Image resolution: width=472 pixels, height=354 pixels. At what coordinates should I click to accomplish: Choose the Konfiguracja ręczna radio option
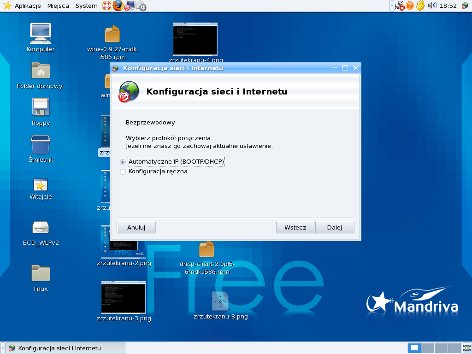123,171
